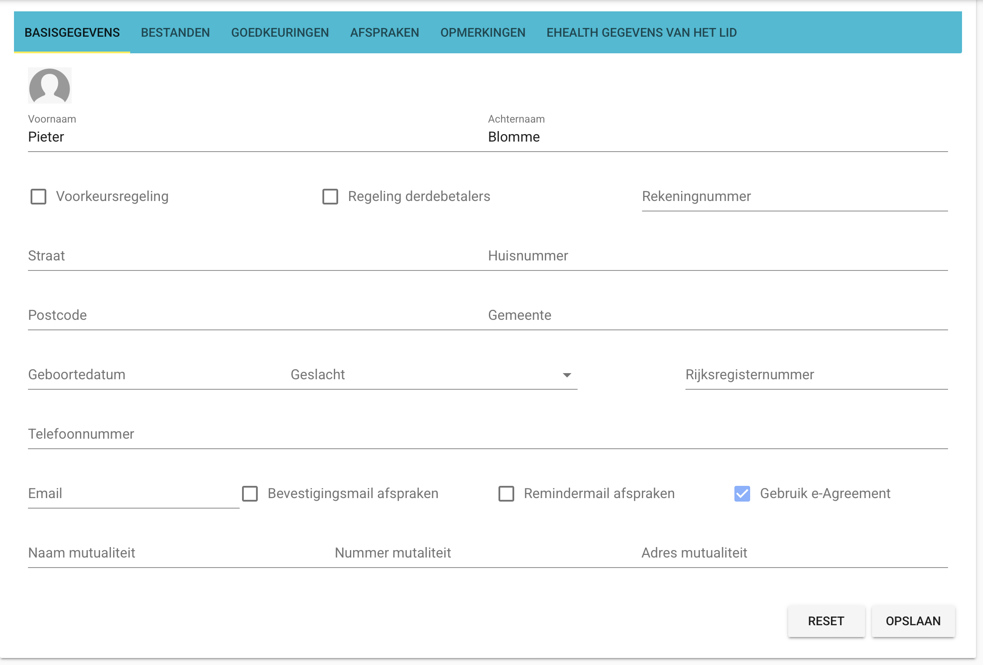
Task: Disable Gebruik e-Agreement
Action: [x=742, y=494]
